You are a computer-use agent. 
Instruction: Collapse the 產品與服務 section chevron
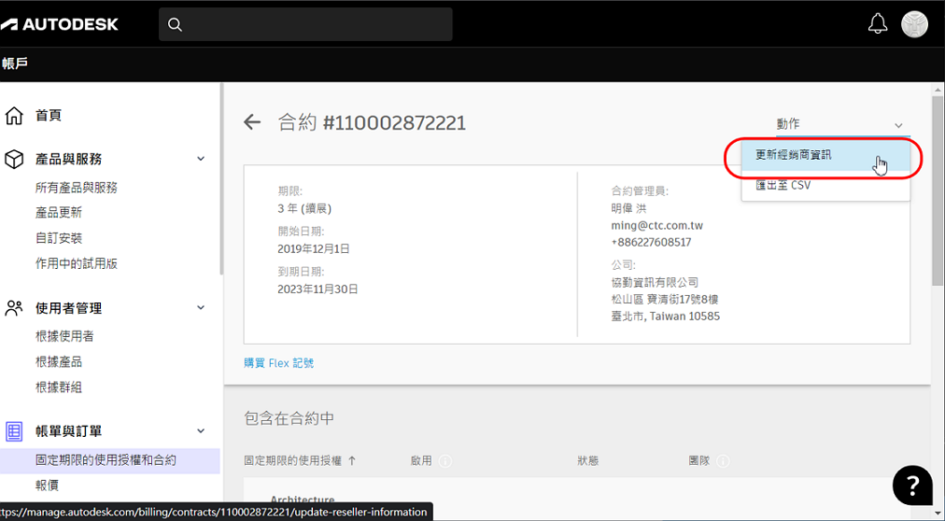pyautogui.click(x=201, y=159)
